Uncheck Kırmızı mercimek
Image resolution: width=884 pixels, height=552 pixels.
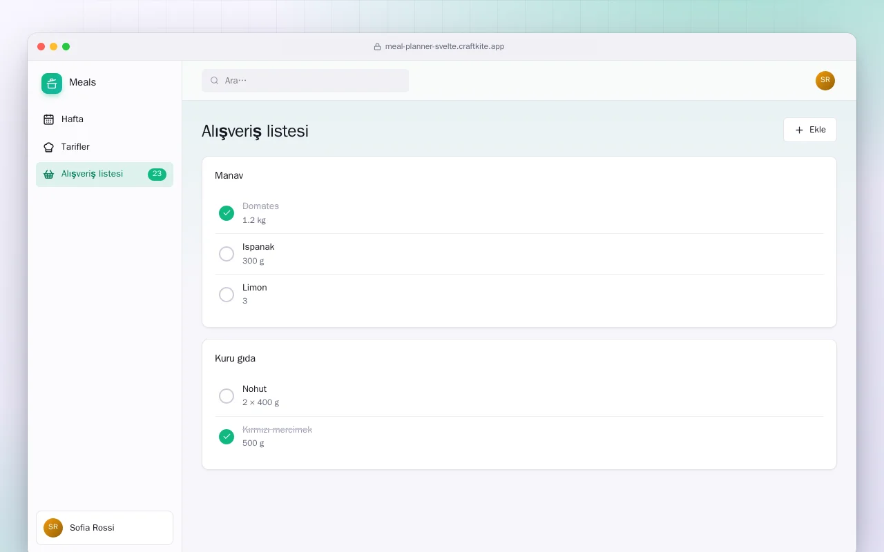[227, 437]
